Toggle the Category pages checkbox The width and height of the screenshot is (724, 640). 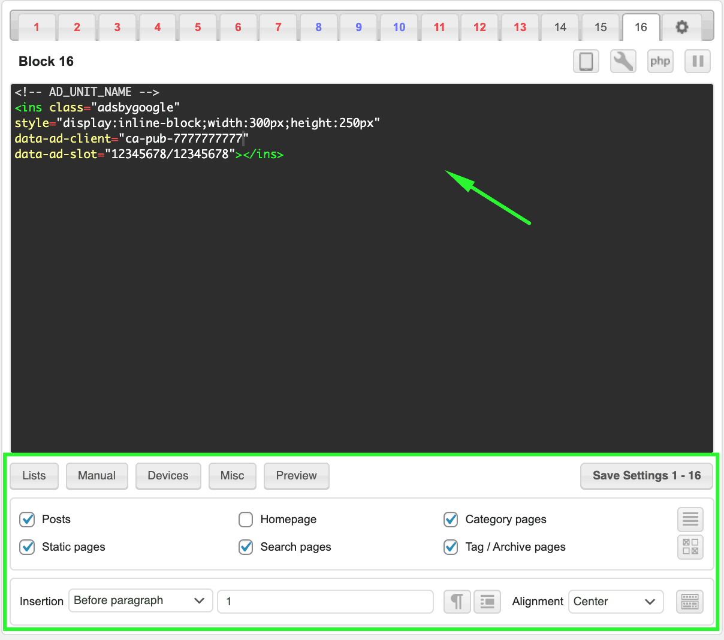coord(451,520)
